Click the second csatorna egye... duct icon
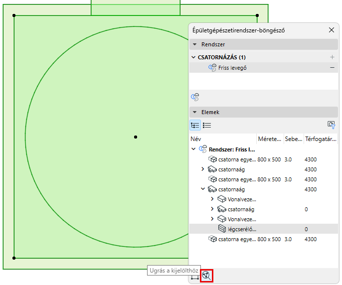This screenshot has height=285, width=342. click(212, 179)
